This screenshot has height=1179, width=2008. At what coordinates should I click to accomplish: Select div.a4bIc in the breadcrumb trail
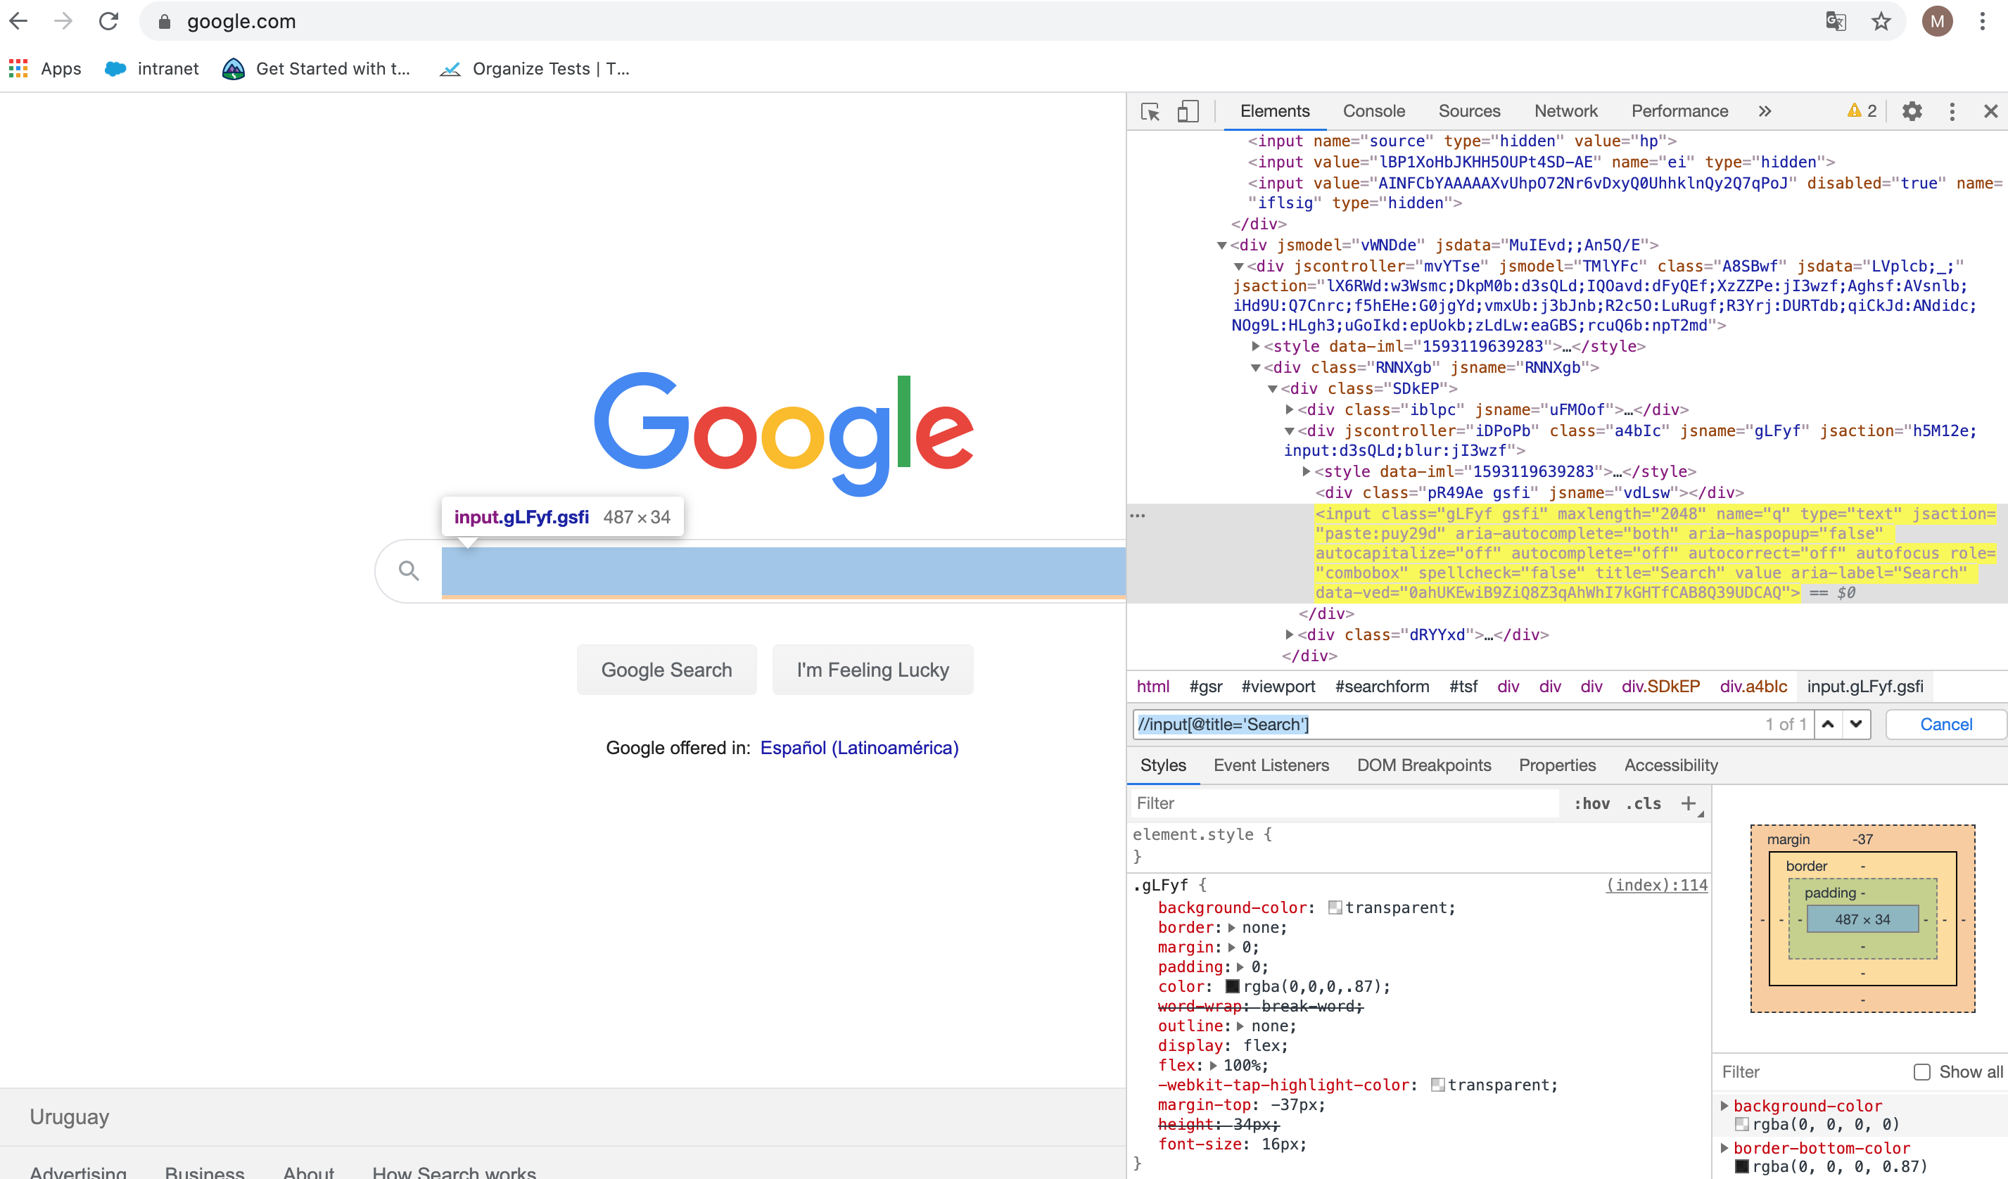point(1753,687)
